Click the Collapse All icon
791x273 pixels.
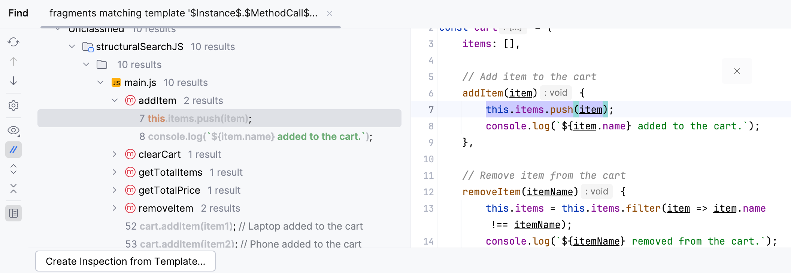click(x=13, y=188)
